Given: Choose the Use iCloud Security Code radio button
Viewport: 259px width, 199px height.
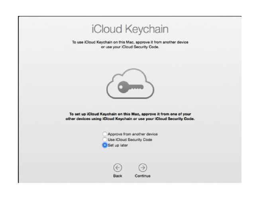Looking at the screenshot, I should 105,140.
